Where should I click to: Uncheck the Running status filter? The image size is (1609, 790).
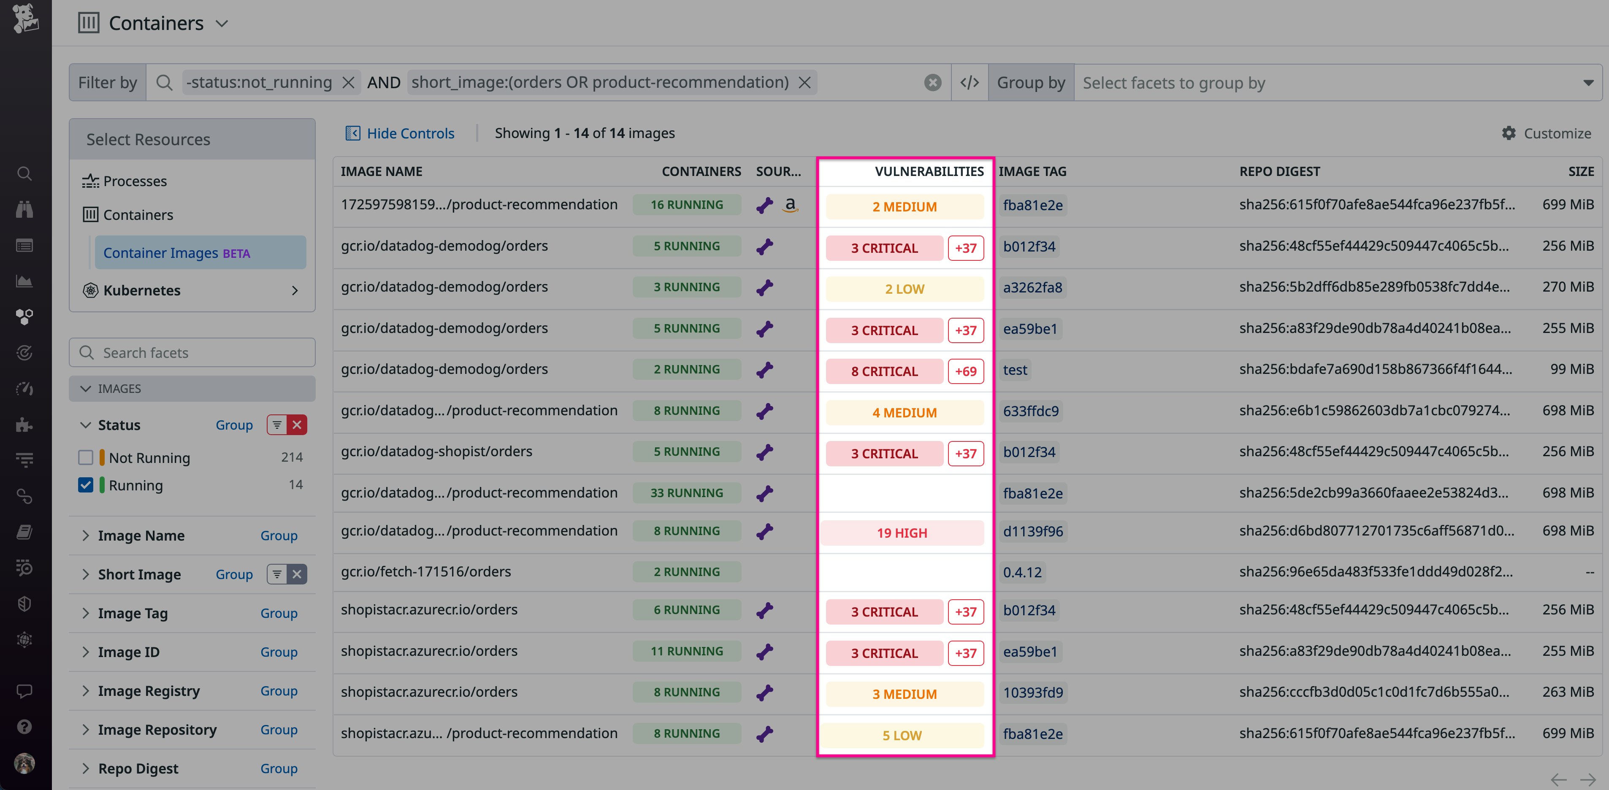click(x=86, y=485)
